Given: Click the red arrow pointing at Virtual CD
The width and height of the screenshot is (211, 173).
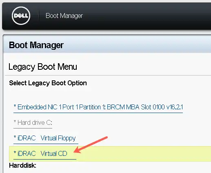Looking at the screenshot, I should coord(91,145).
